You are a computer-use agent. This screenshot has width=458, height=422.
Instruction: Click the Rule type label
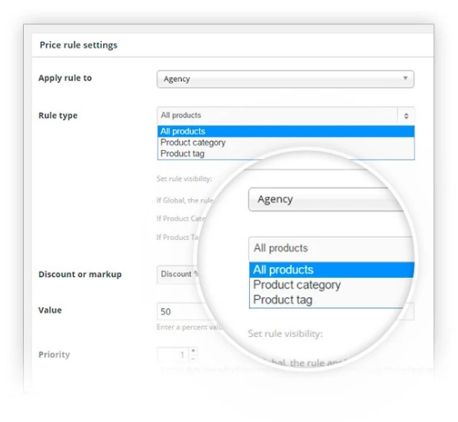pos(58,116)
